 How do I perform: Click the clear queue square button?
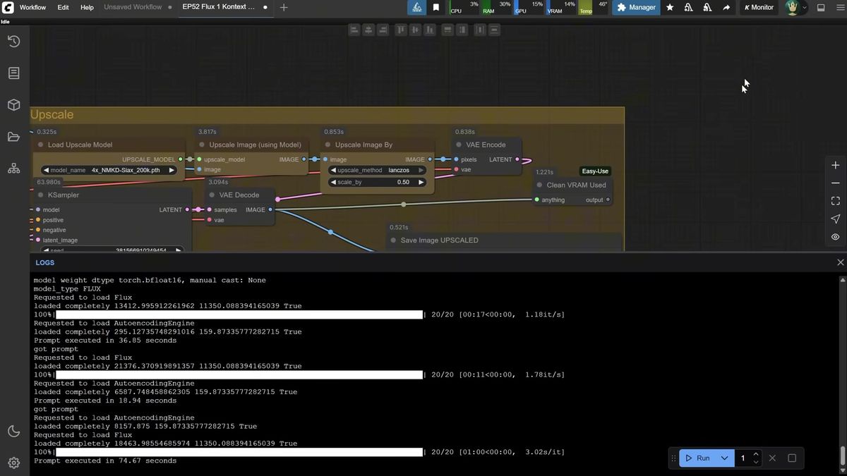792,458
